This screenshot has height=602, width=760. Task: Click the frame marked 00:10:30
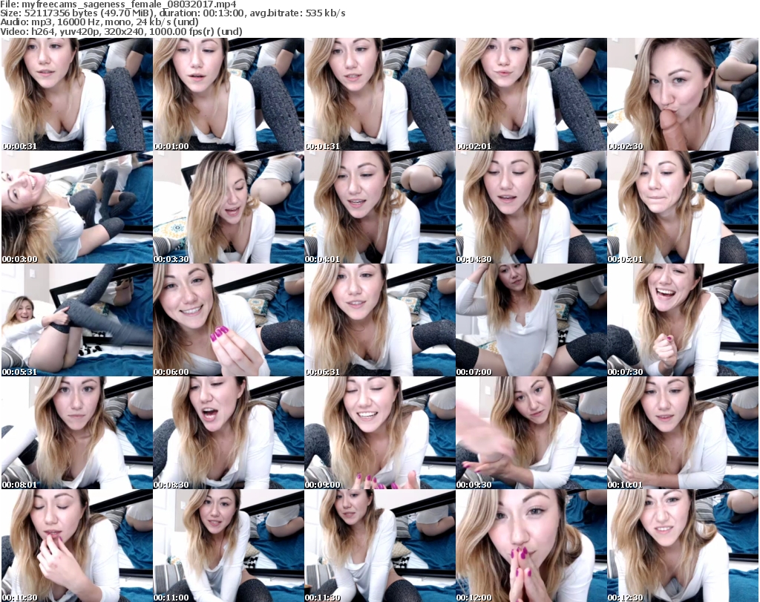[77, 546]
